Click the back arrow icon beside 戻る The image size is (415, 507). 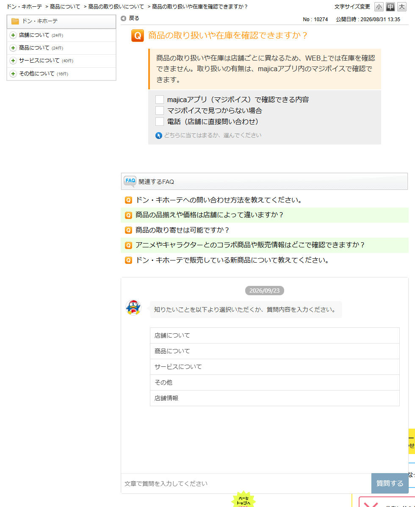click(x=123, y=19)
